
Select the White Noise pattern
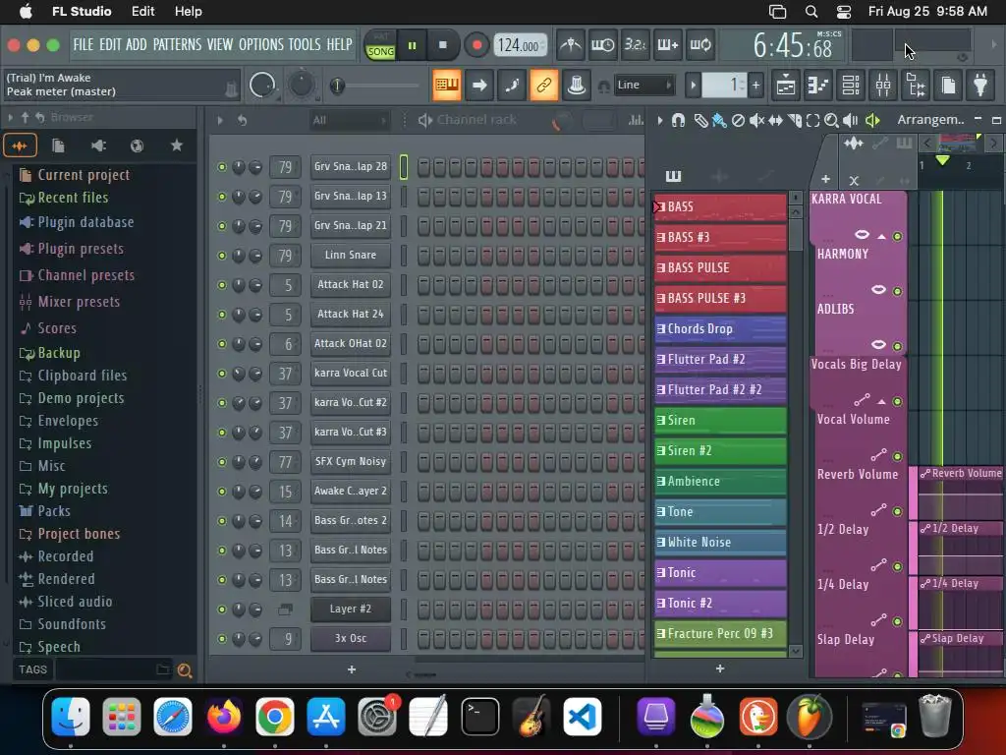click(x=720, y=543)
